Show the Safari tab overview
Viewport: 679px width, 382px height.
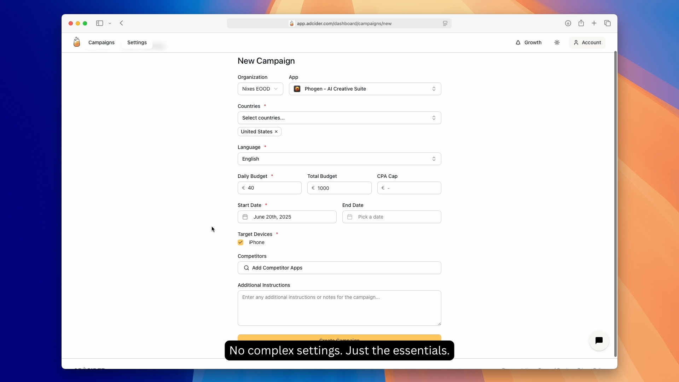pos(608,23)
